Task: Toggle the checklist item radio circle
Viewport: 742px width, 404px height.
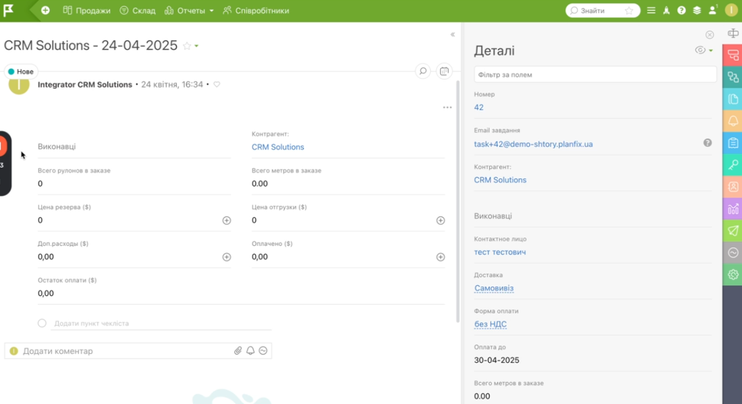Action: point(42,323)
